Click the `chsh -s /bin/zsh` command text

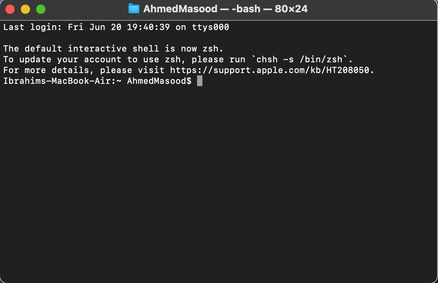(300, 60)
